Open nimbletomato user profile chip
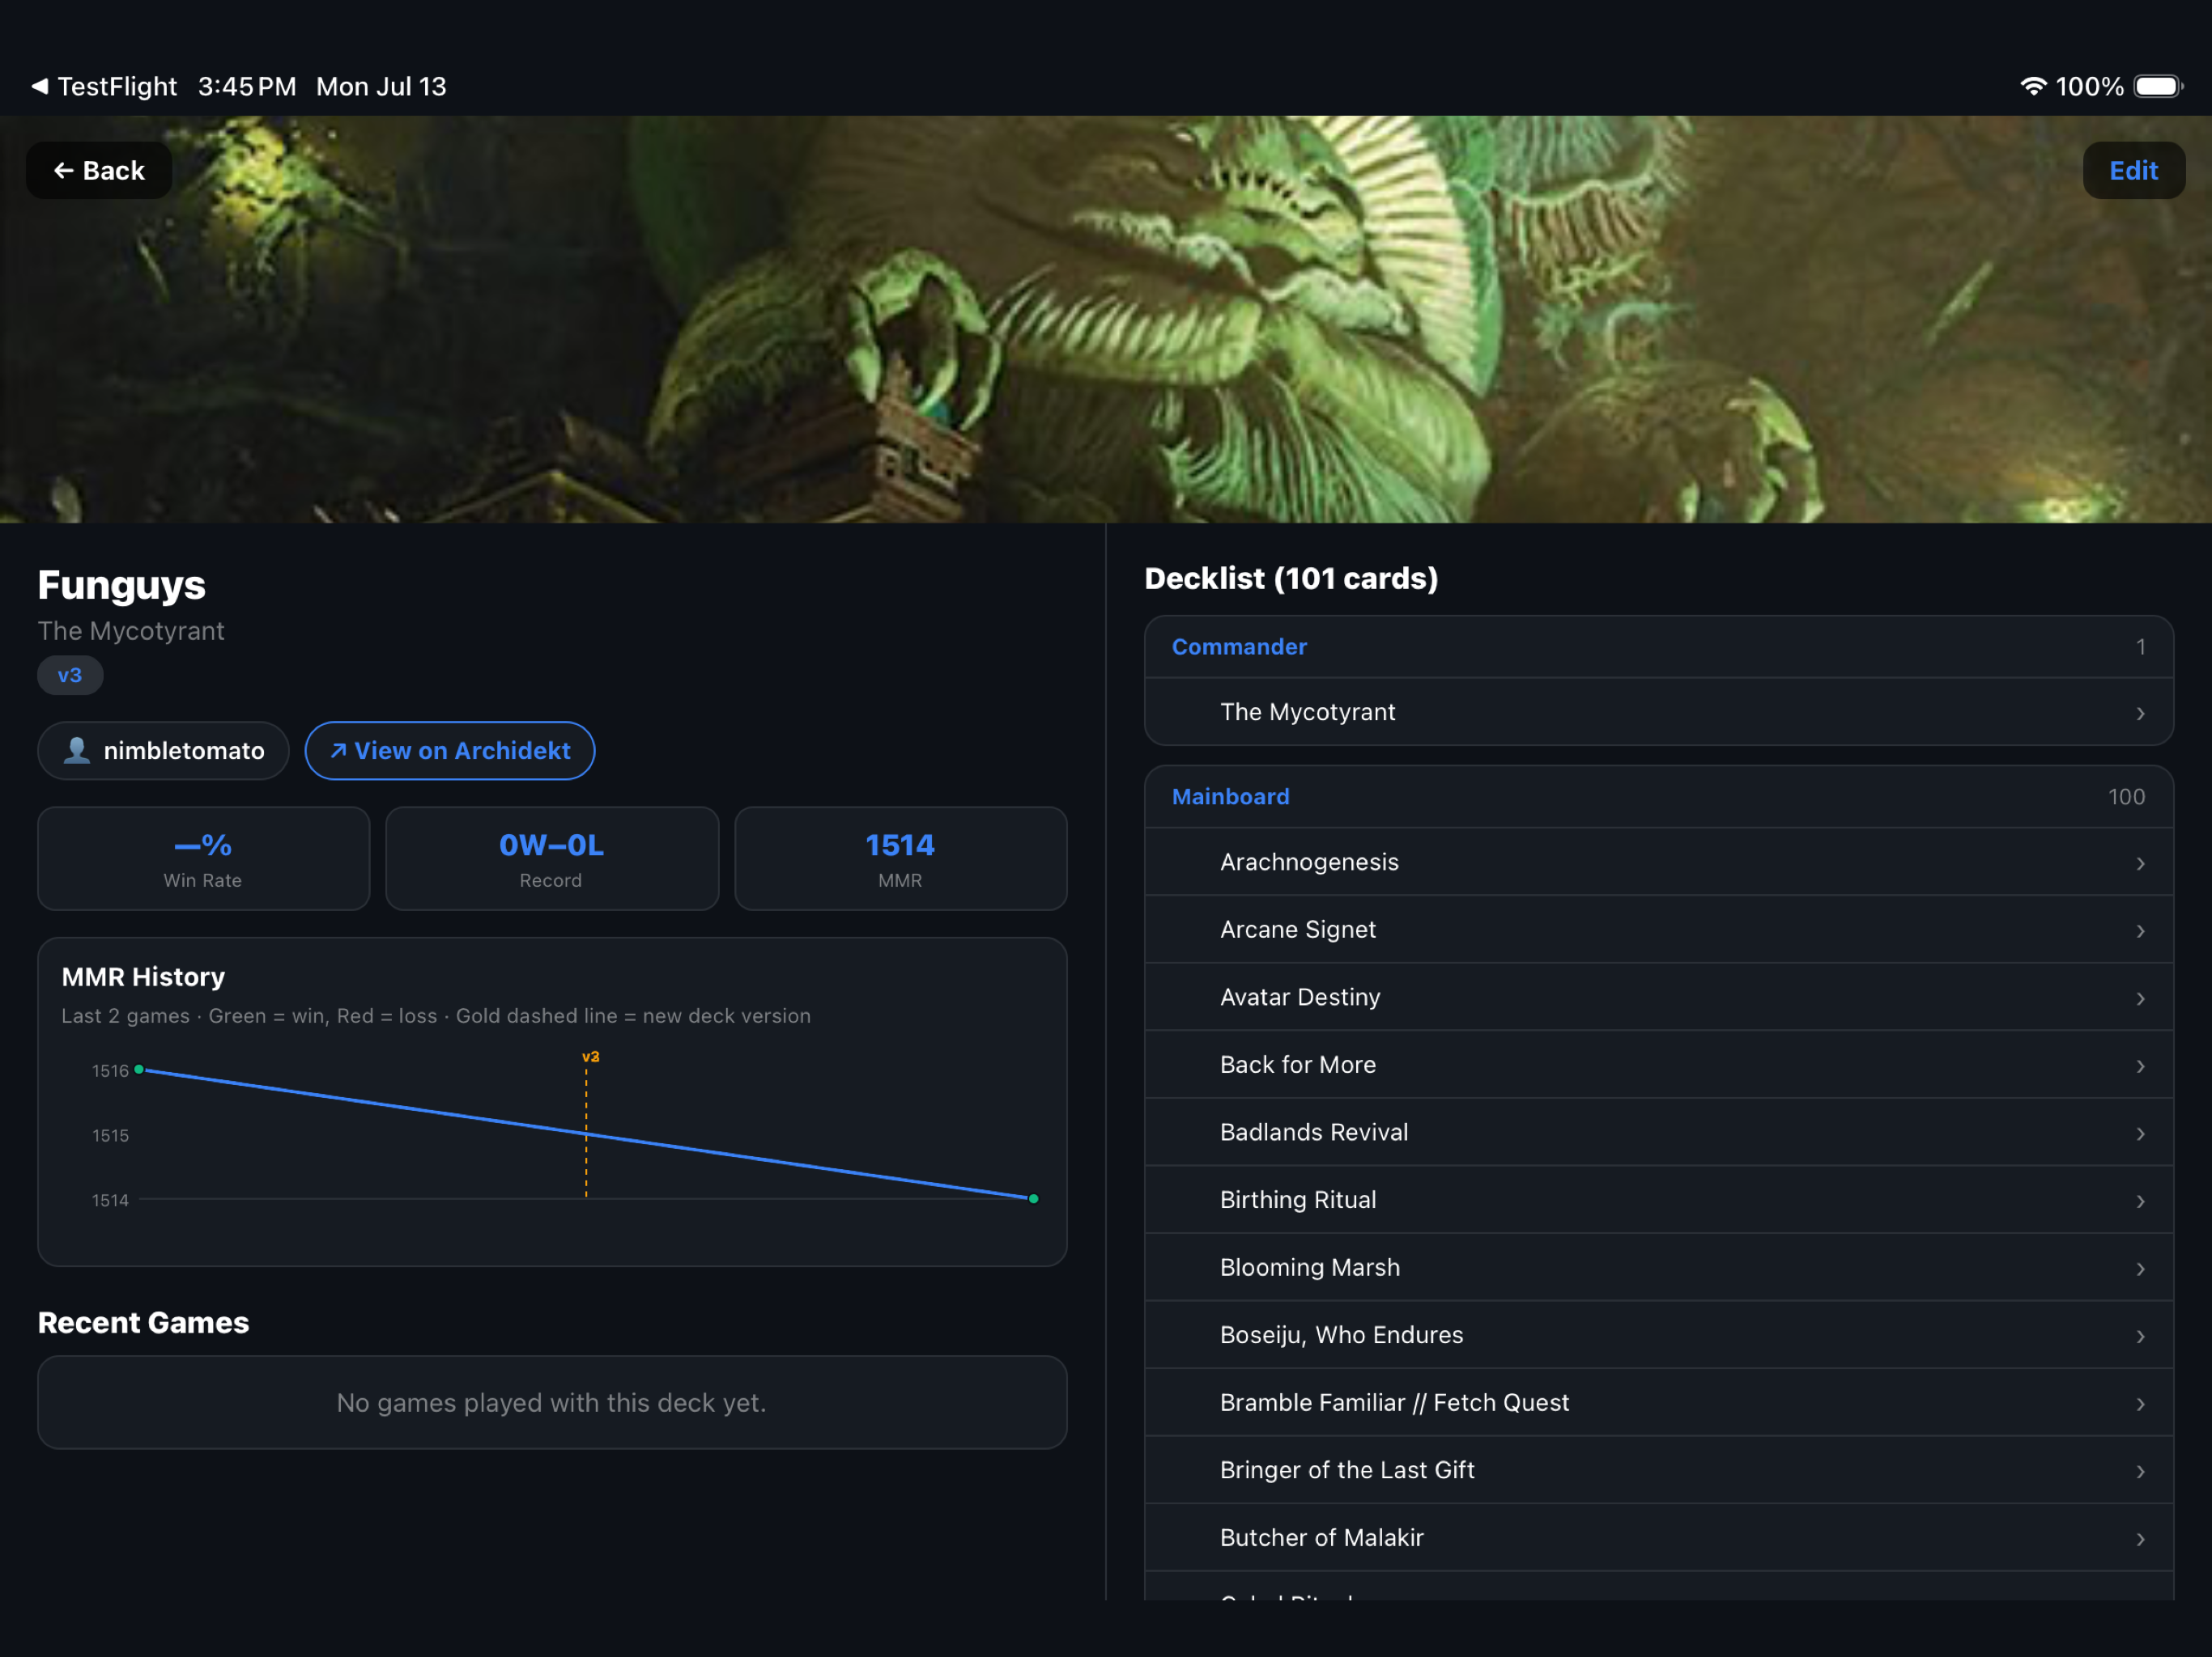2212x1657 pixels. click(x=163, y=751)
